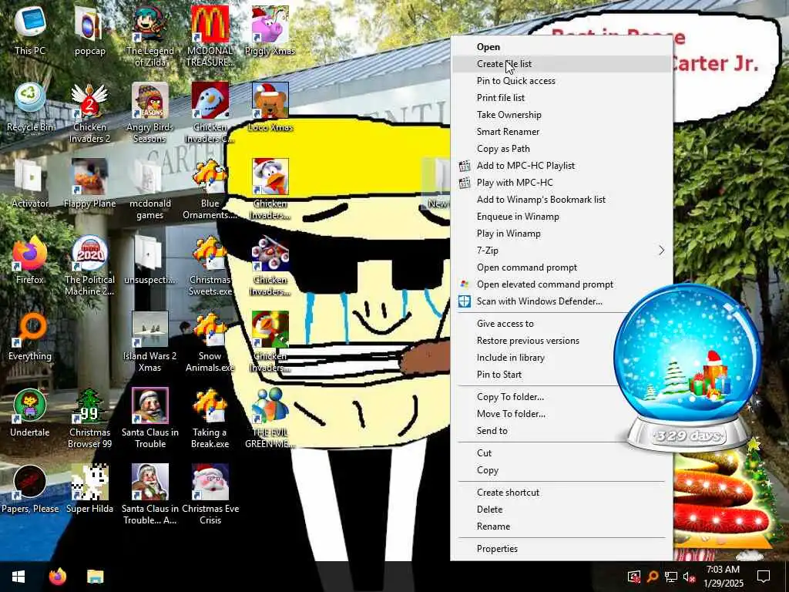
Task: Choose Open elevated command prompt
Action: pyautogui.click(x=562, y=284)
